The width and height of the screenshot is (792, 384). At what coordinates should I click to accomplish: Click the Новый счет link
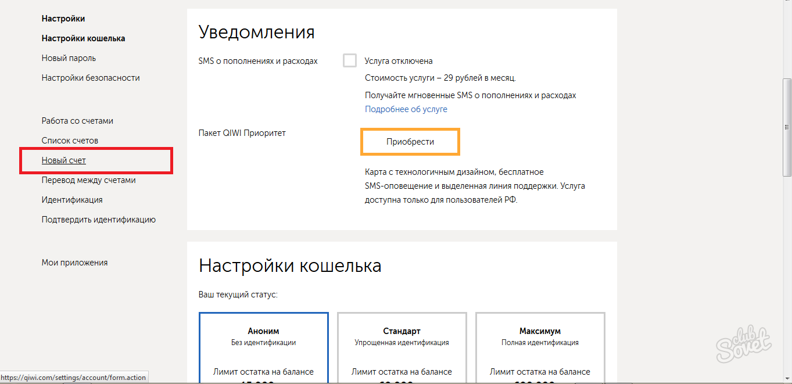click(x=64, y=160)
